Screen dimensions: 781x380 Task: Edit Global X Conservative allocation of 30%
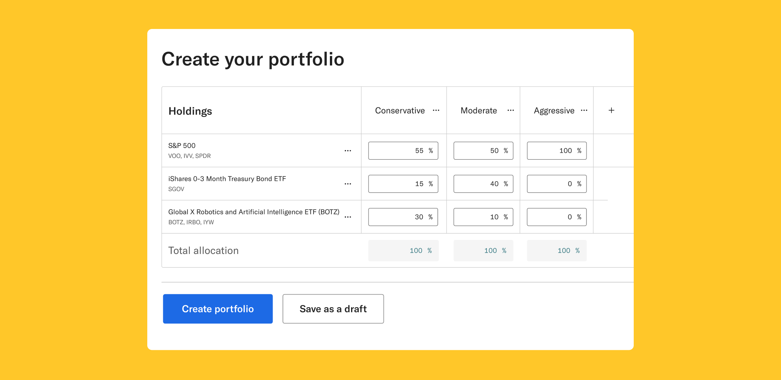[x=403, y=217]
